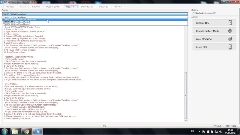240x135 pixels.
Task: Collapse the Puerto port dropdown arrow
Action: coord(186,14)
